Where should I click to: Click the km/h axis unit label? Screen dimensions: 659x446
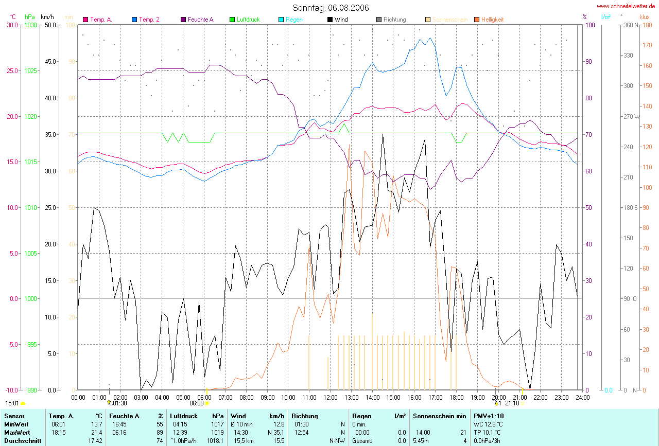point(47,17)
